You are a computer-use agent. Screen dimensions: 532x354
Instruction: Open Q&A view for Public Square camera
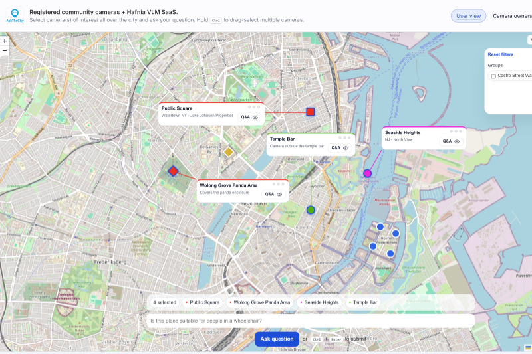point(249,117)
